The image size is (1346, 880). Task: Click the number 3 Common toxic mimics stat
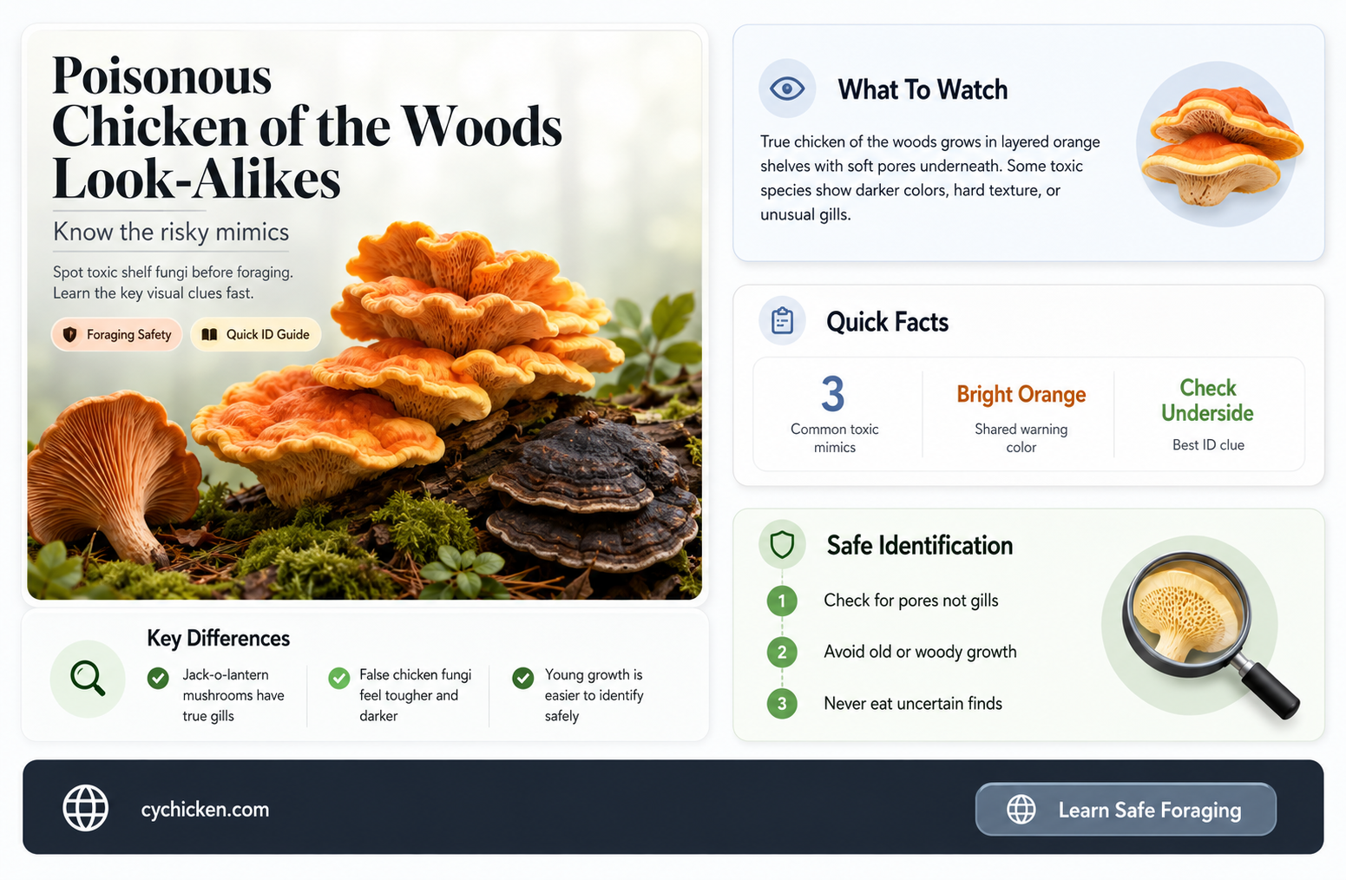(834, 413)
